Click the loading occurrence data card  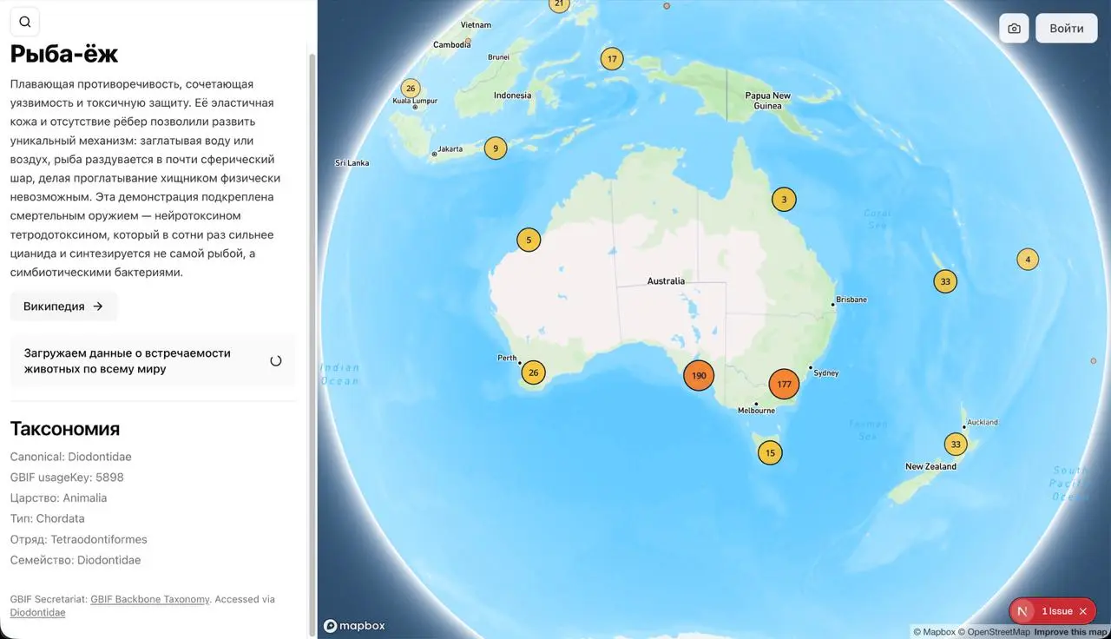pos(153,361)
